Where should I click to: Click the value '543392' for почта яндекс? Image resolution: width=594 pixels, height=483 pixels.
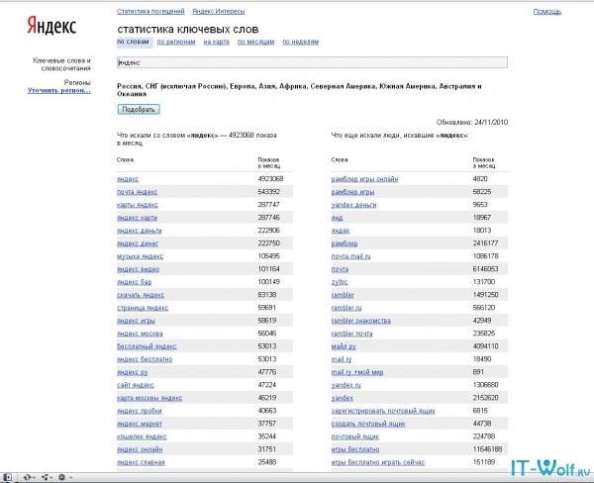click(x=269, y=192)
